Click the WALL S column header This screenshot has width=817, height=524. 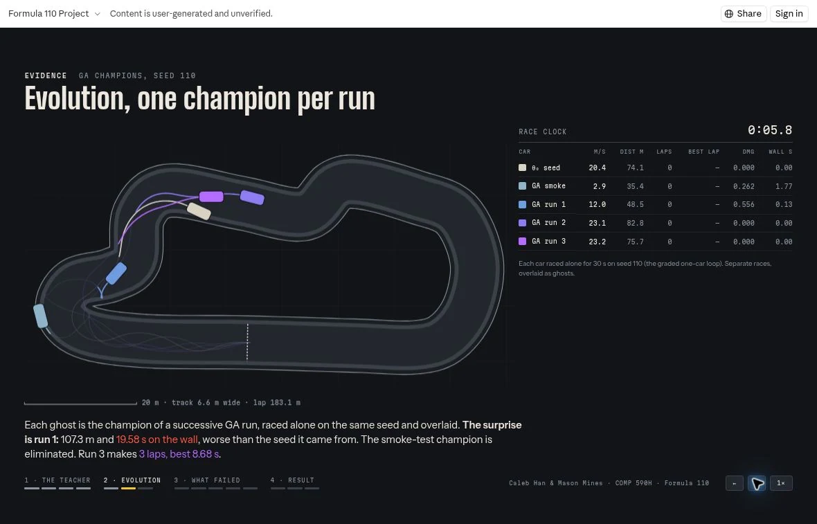coord(780,152)
